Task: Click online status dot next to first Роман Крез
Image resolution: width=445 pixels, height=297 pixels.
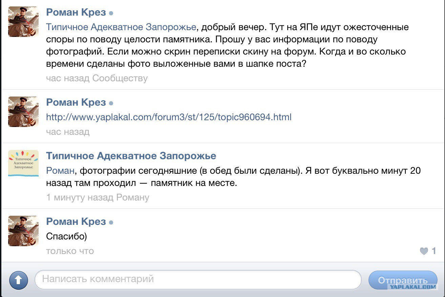Action: pyautogui.click(x=111, y=14)
